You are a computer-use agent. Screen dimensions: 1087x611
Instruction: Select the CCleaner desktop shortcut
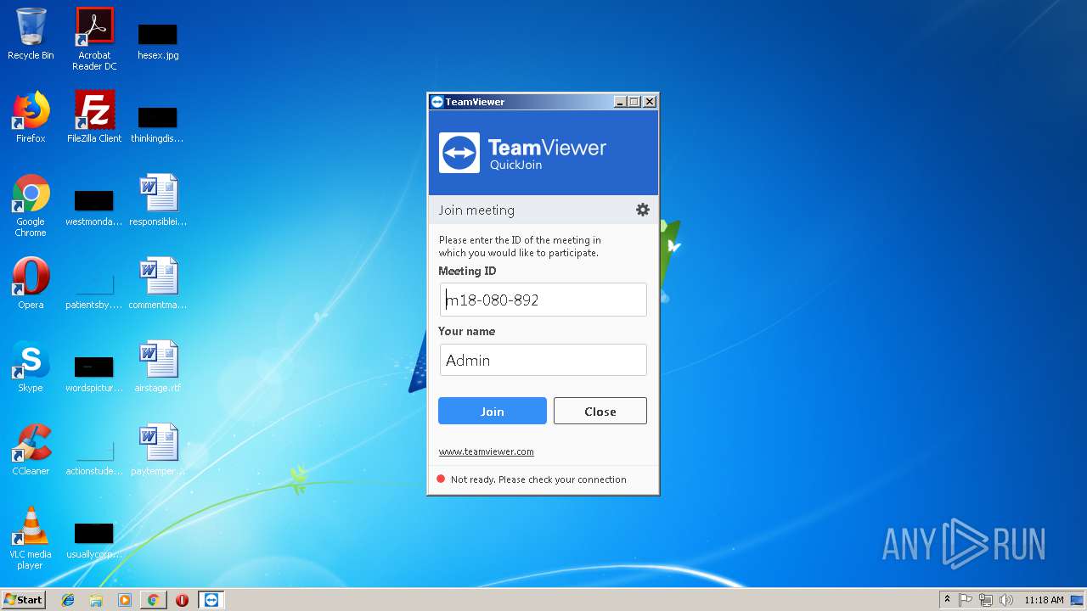[x=31, y=450]
